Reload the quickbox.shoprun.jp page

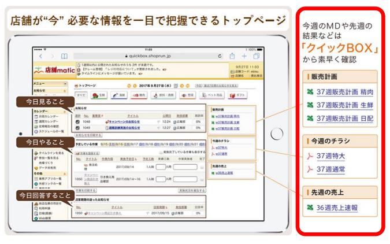tap(220, 56)
